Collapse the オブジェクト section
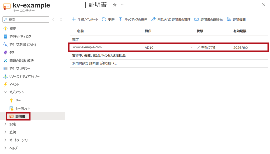 click(x=5, y=92)
